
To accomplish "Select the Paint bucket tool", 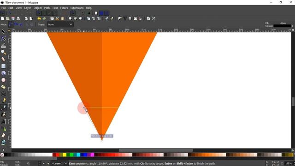I will click(x=3, y=142).
